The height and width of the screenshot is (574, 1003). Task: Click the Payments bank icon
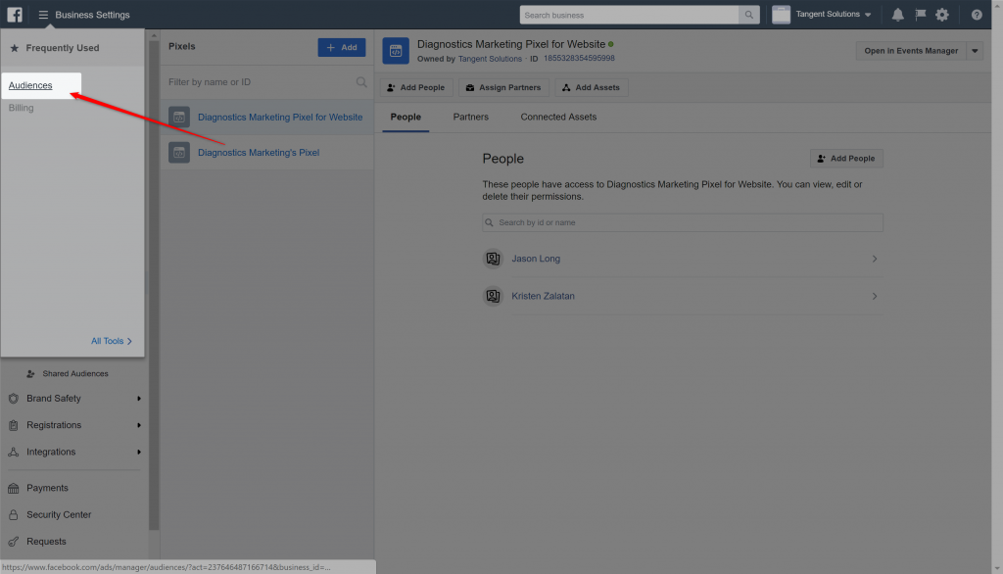(x=14, y=488)
